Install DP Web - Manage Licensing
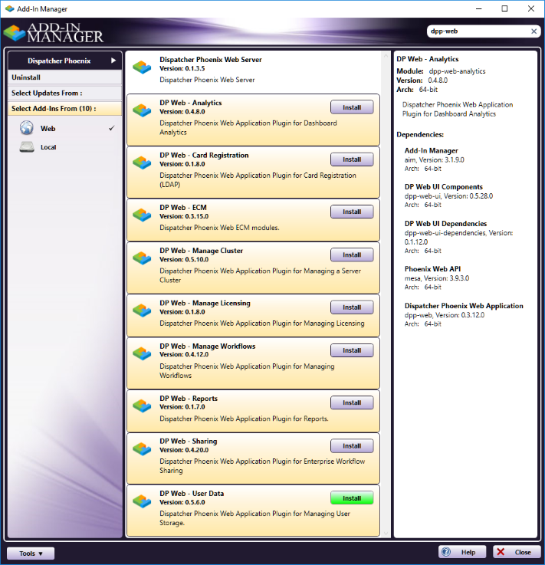Viewport: 545px width, 565px height. pyautogui.click(x=352, y=307)
